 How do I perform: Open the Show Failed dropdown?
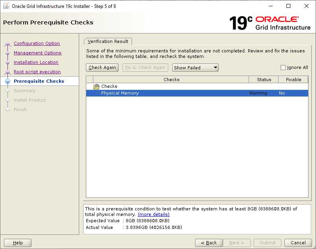tap(195, 68)
